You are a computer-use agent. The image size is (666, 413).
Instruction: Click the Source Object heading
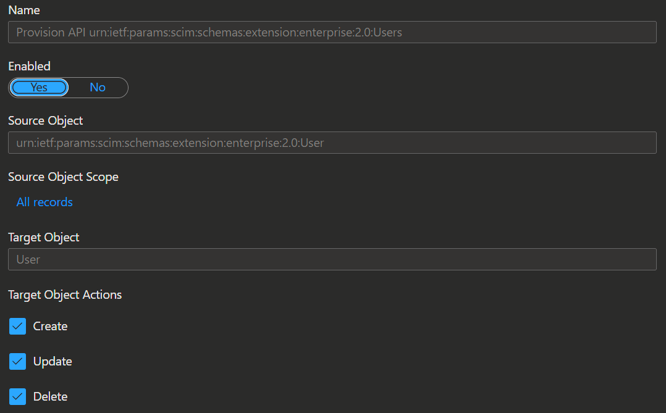46,120
